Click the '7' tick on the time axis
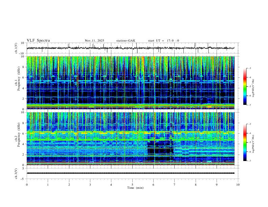268x207 pixels. pos(175,185)
